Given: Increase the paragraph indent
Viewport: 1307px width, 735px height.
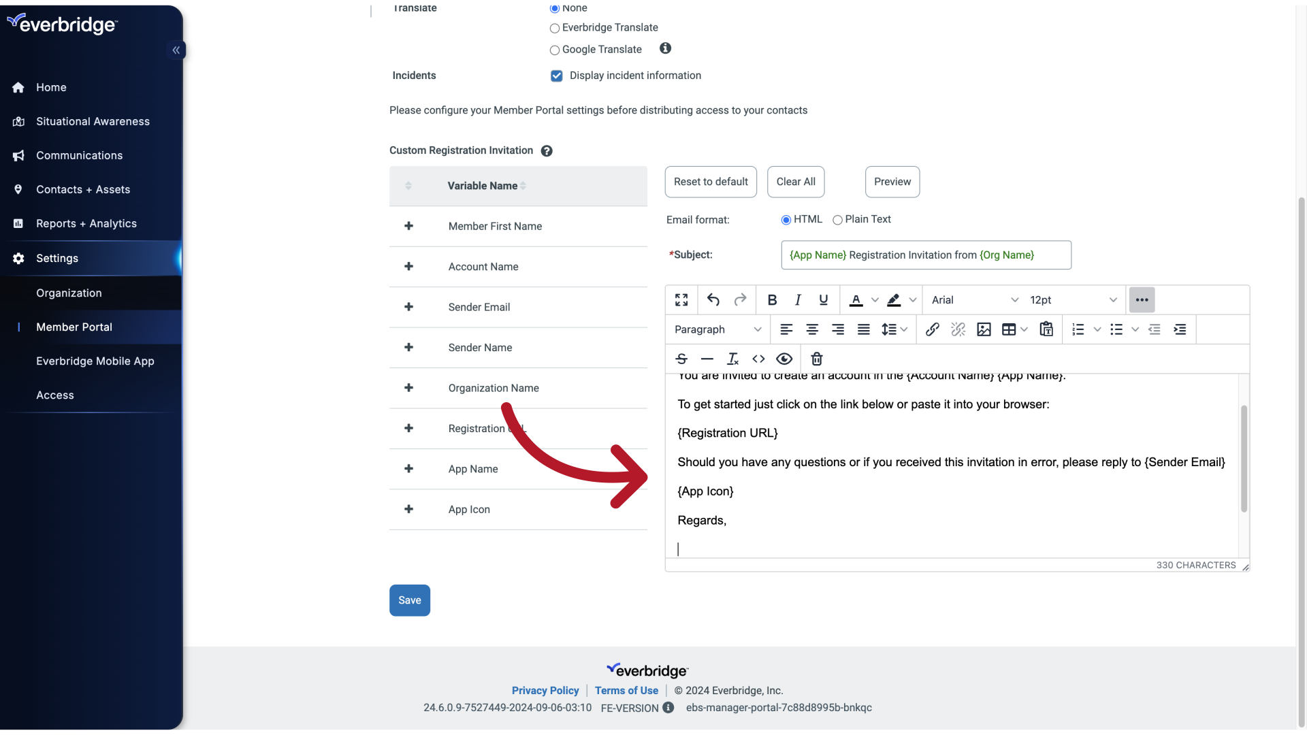Looking at the screenshot, I should point(1180,329).
